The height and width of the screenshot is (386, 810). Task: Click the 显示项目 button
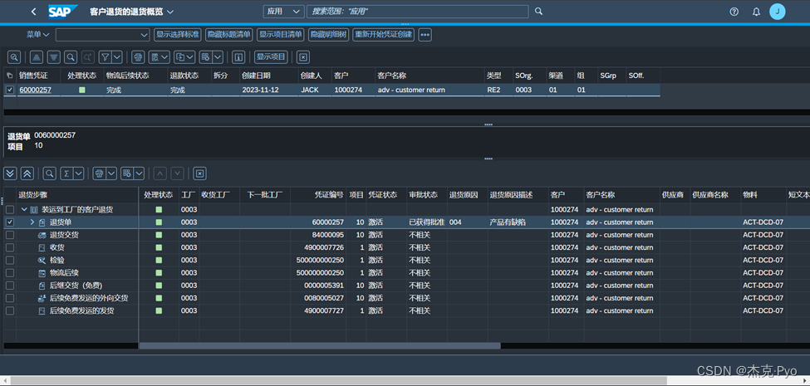271,56
